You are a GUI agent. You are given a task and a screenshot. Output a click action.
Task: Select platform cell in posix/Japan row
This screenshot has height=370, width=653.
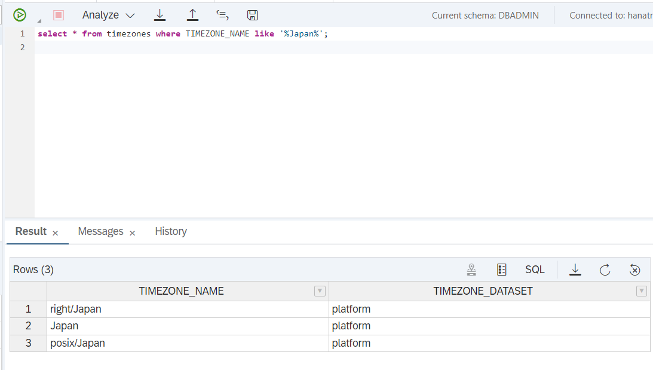(x=489, y=343)
